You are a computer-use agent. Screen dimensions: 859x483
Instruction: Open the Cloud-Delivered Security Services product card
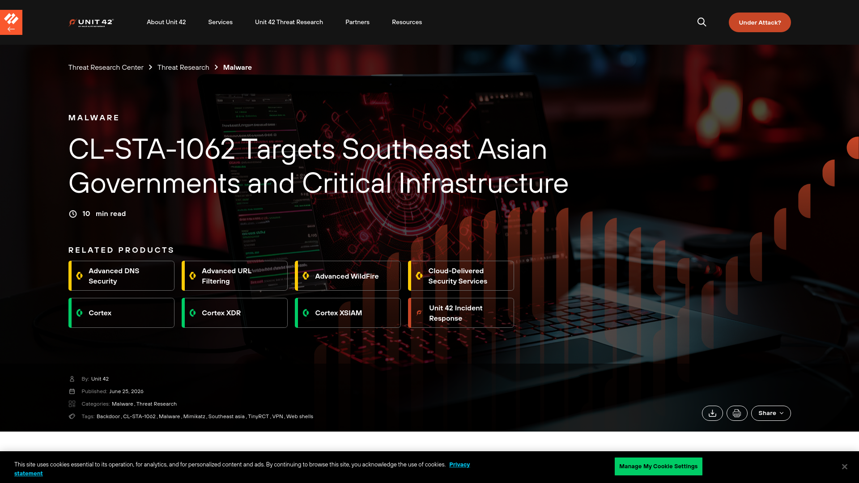point(461,276)
